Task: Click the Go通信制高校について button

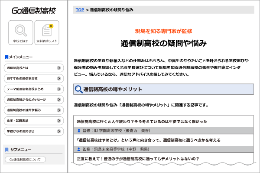Action: tap(26, 160)
